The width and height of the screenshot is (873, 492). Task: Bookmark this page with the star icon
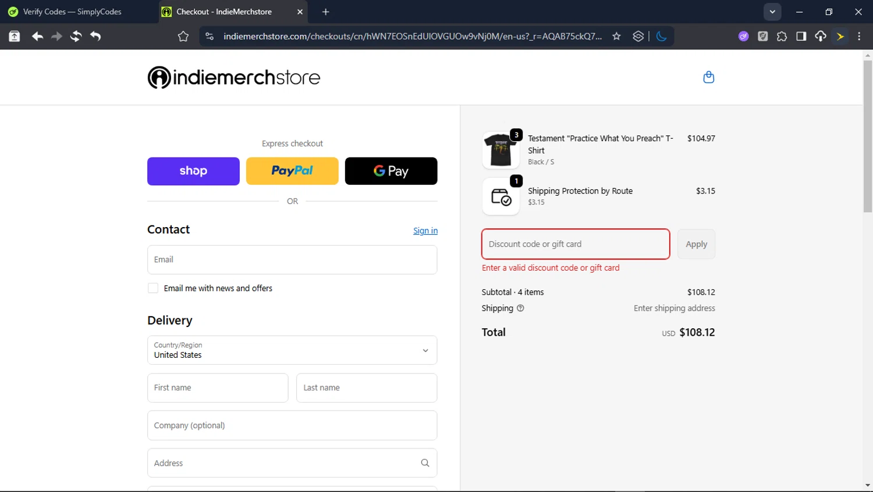click(616, 36)
